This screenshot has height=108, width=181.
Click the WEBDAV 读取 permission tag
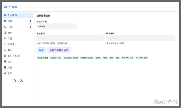pyautogui.click(x=127, y=58)
